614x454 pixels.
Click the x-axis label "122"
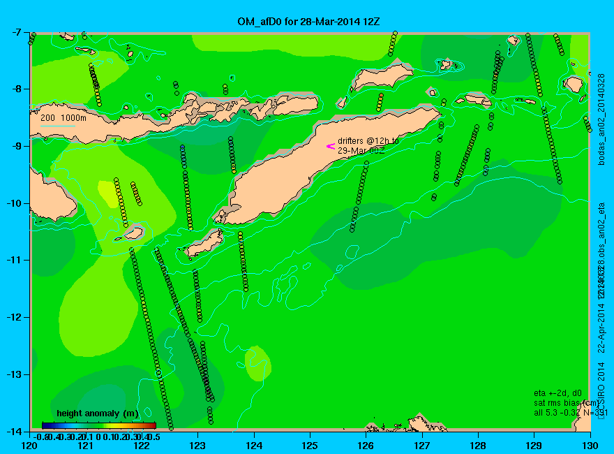coord(142,446)
